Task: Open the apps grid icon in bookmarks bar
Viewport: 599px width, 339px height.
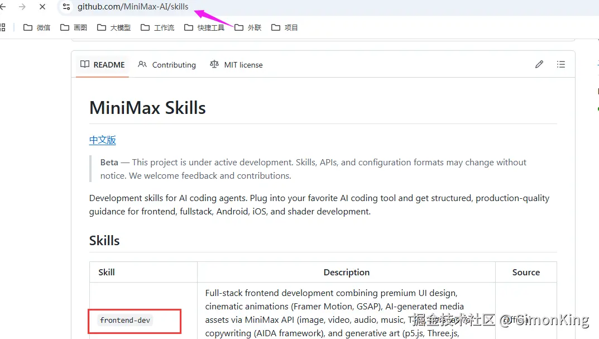Action: [3, 27]
